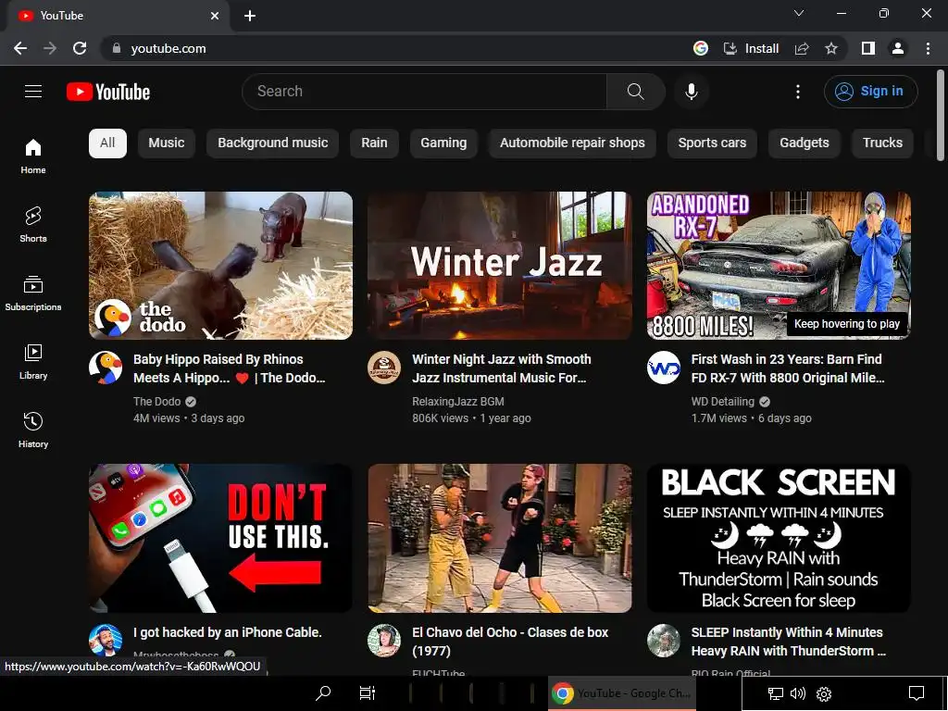This screenshot has width=948, height=711.
Task: Open the YouTube settings three-dot menu
Action: (798, 92)
